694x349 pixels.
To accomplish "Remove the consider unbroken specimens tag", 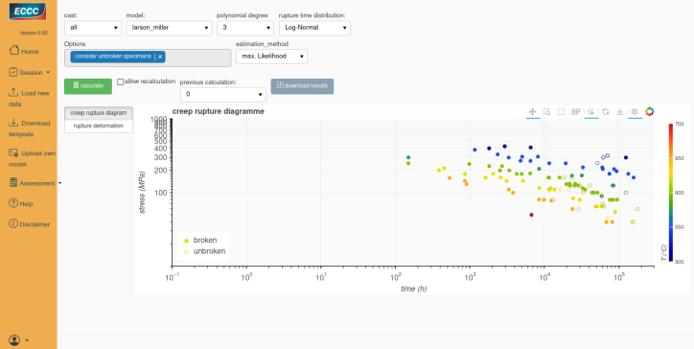I will click(x=160, y=57).
